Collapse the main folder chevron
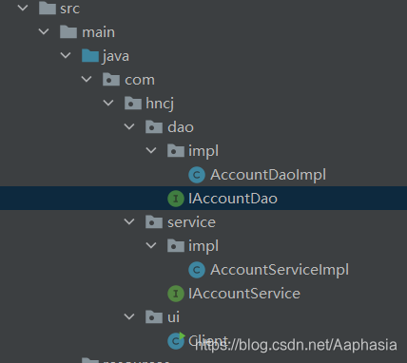 coord(44,31)
